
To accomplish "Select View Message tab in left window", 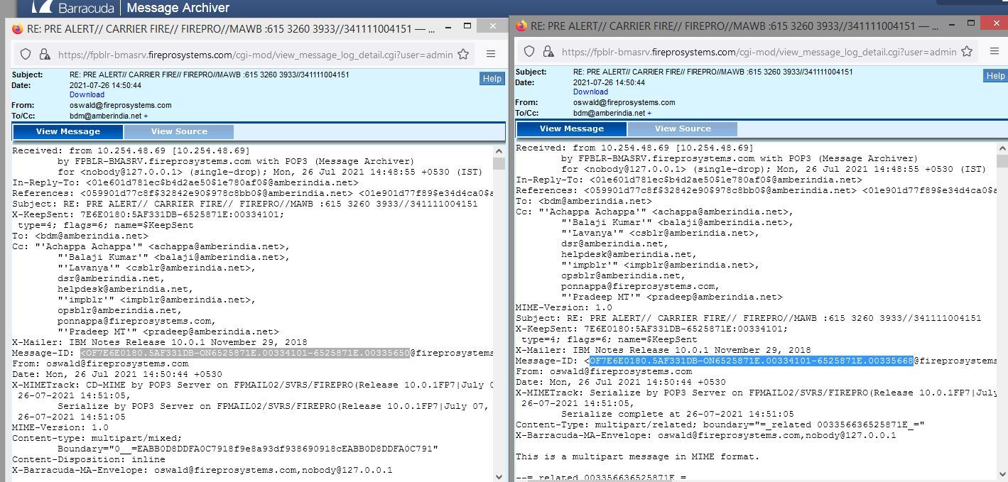I will (x=68, y=131).
